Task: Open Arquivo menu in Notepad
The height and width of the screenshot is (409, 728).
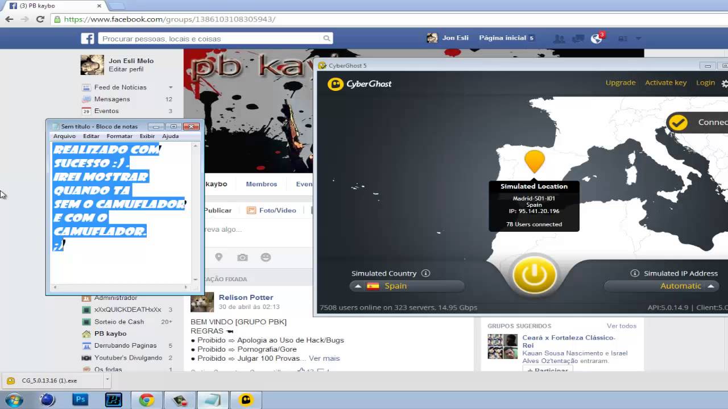Action: tap(64, 136)
